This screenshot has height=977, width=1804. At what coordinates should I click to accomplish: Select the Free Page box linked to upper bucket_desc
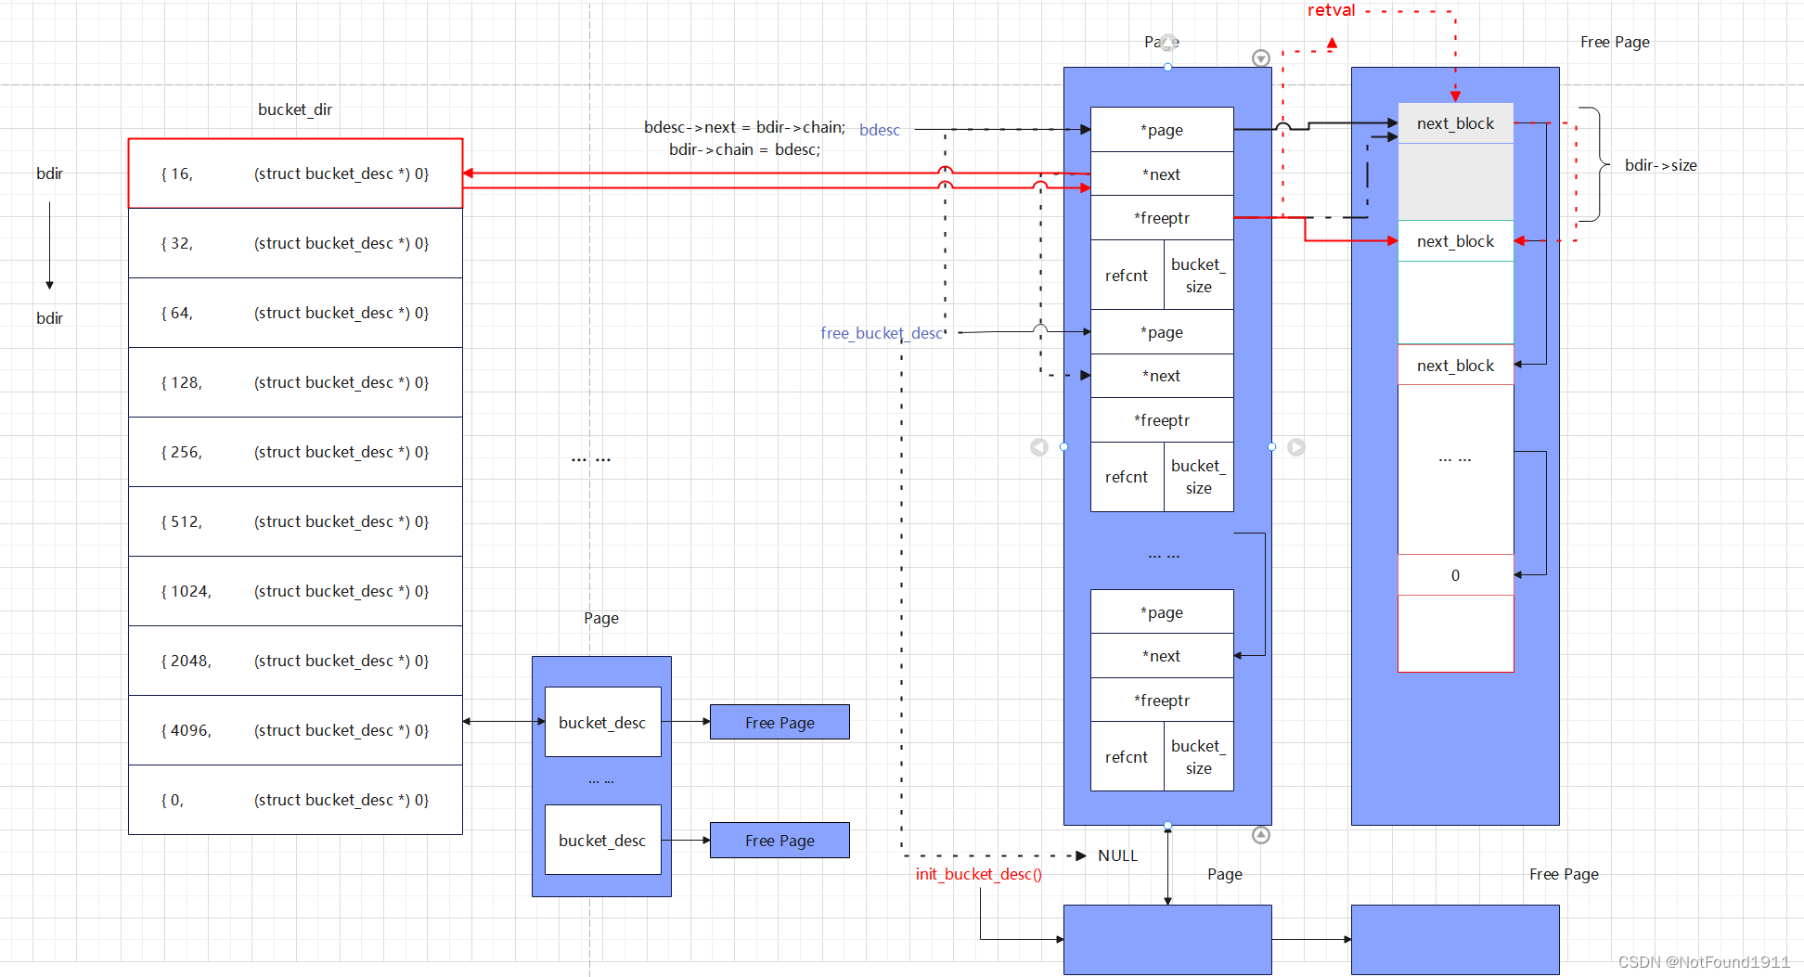click(780, 722)
